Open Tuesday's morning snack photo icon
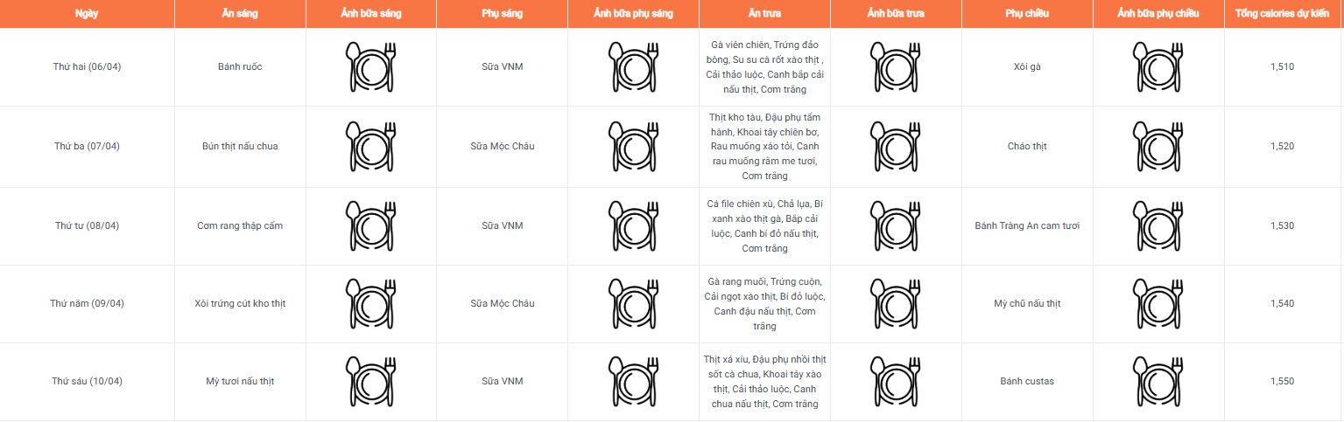Screen dimensions: 1344x422 (633, 146)
